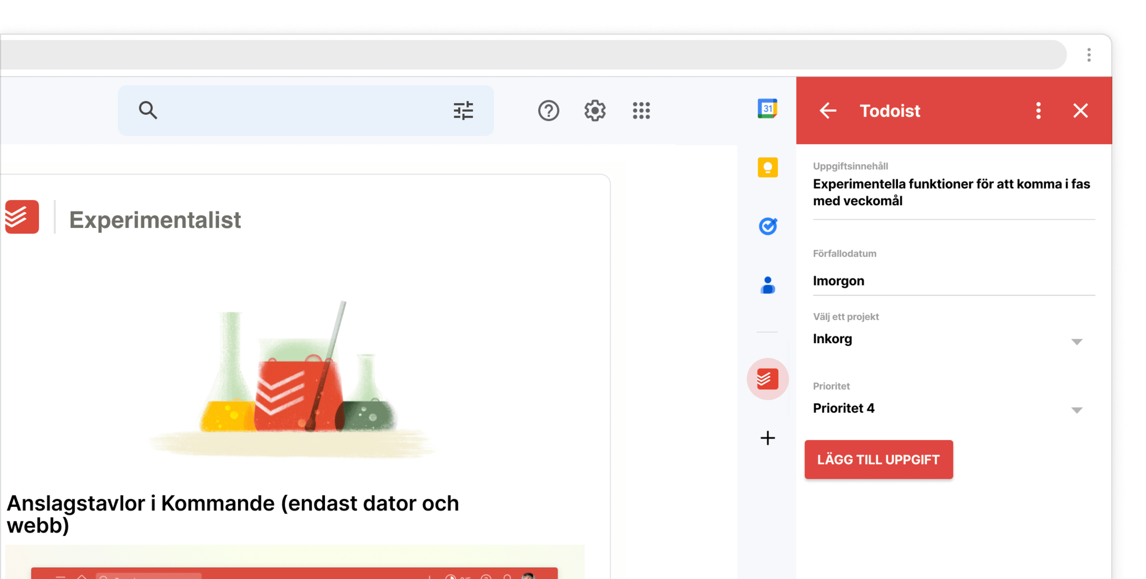Image resolution: width=1146 pixels, height=579 pixels.
Task: Open Contacts side panel icon
Action: click(767, 285)
